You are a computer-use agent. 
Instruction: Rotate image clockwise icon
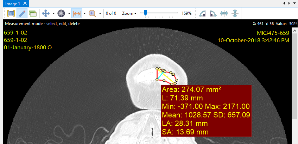(213, 13)
